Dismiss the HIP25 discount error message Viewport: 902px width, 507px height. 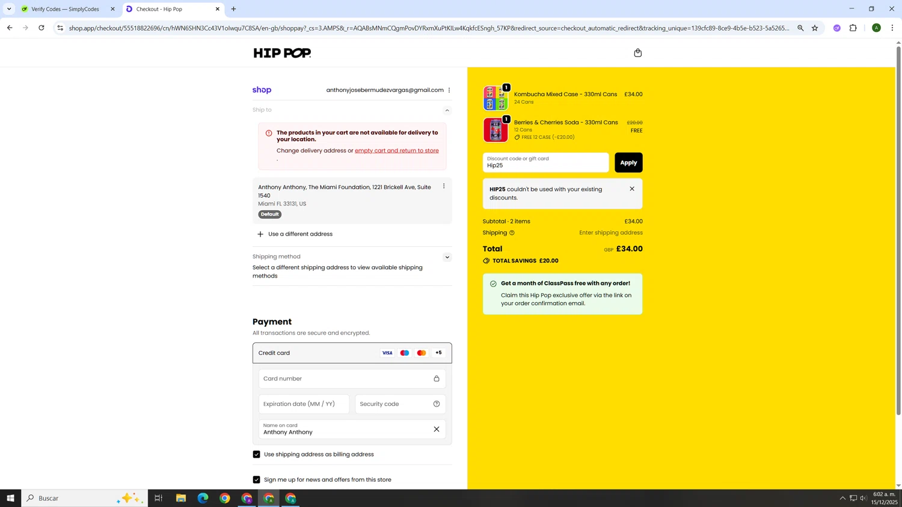click(x=632, y=189)
